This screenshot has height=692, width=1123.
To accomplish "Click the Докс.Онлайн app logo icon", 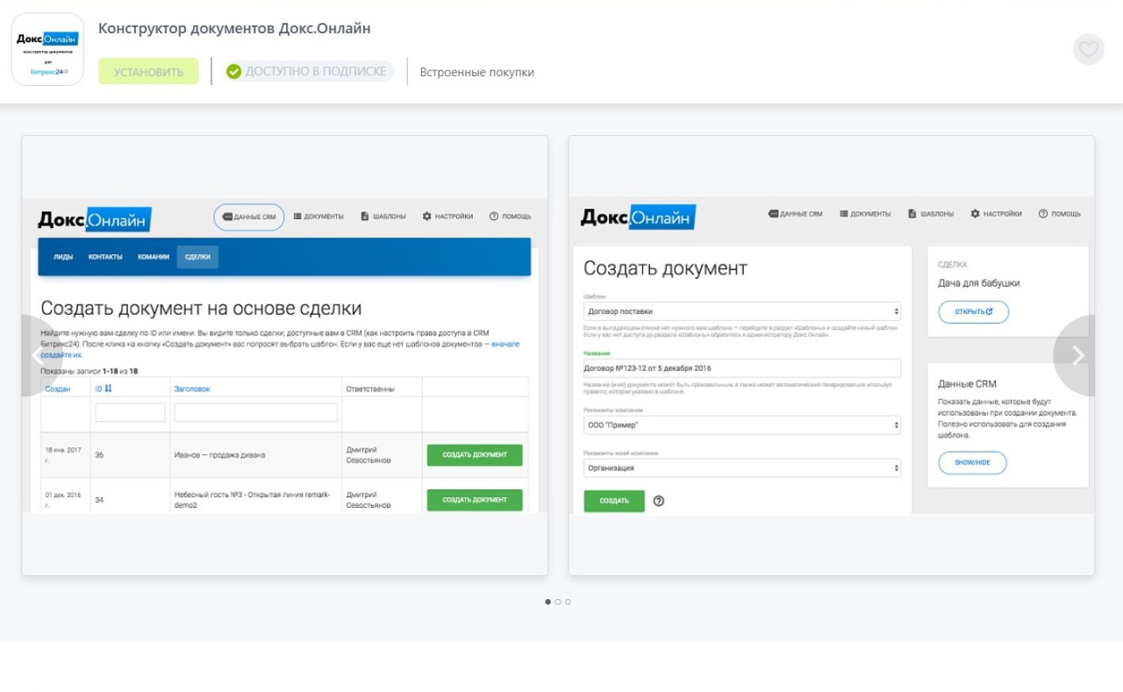I will pos(47,49).
